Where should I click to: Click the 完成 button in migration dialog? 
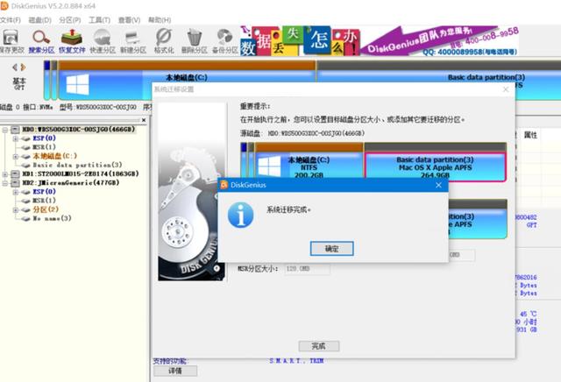click(319, 346)
